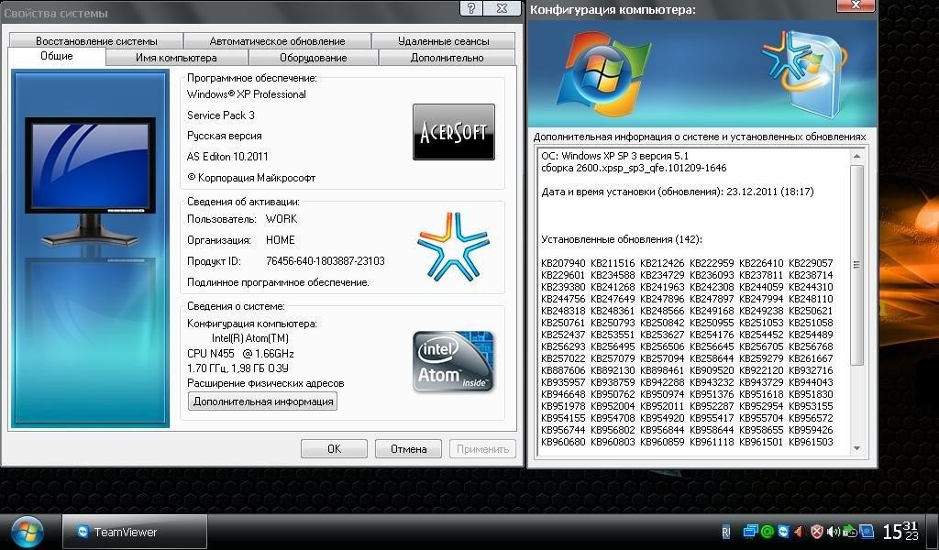Click the Intel(R) Atom(TM) line
Image resolution: width=939 pixels, height=550 pixels.
[250, 338]
